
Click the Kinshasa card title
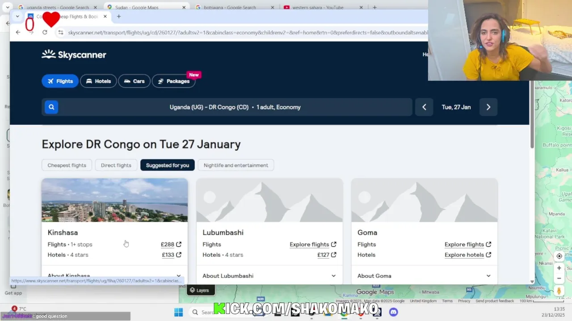(x=63, y=232)
